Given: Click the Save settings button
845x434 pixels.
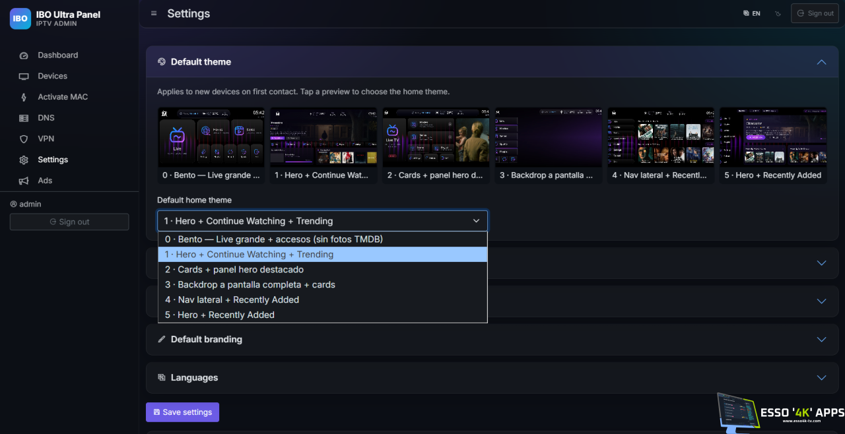Looking at the screenshot, I should [182, 412].
